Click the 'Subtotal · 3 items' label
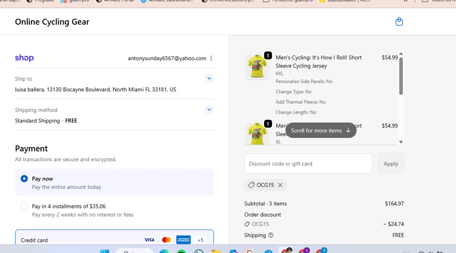The image size is (456, 253). pyautogui.click(x=265, y=203)
